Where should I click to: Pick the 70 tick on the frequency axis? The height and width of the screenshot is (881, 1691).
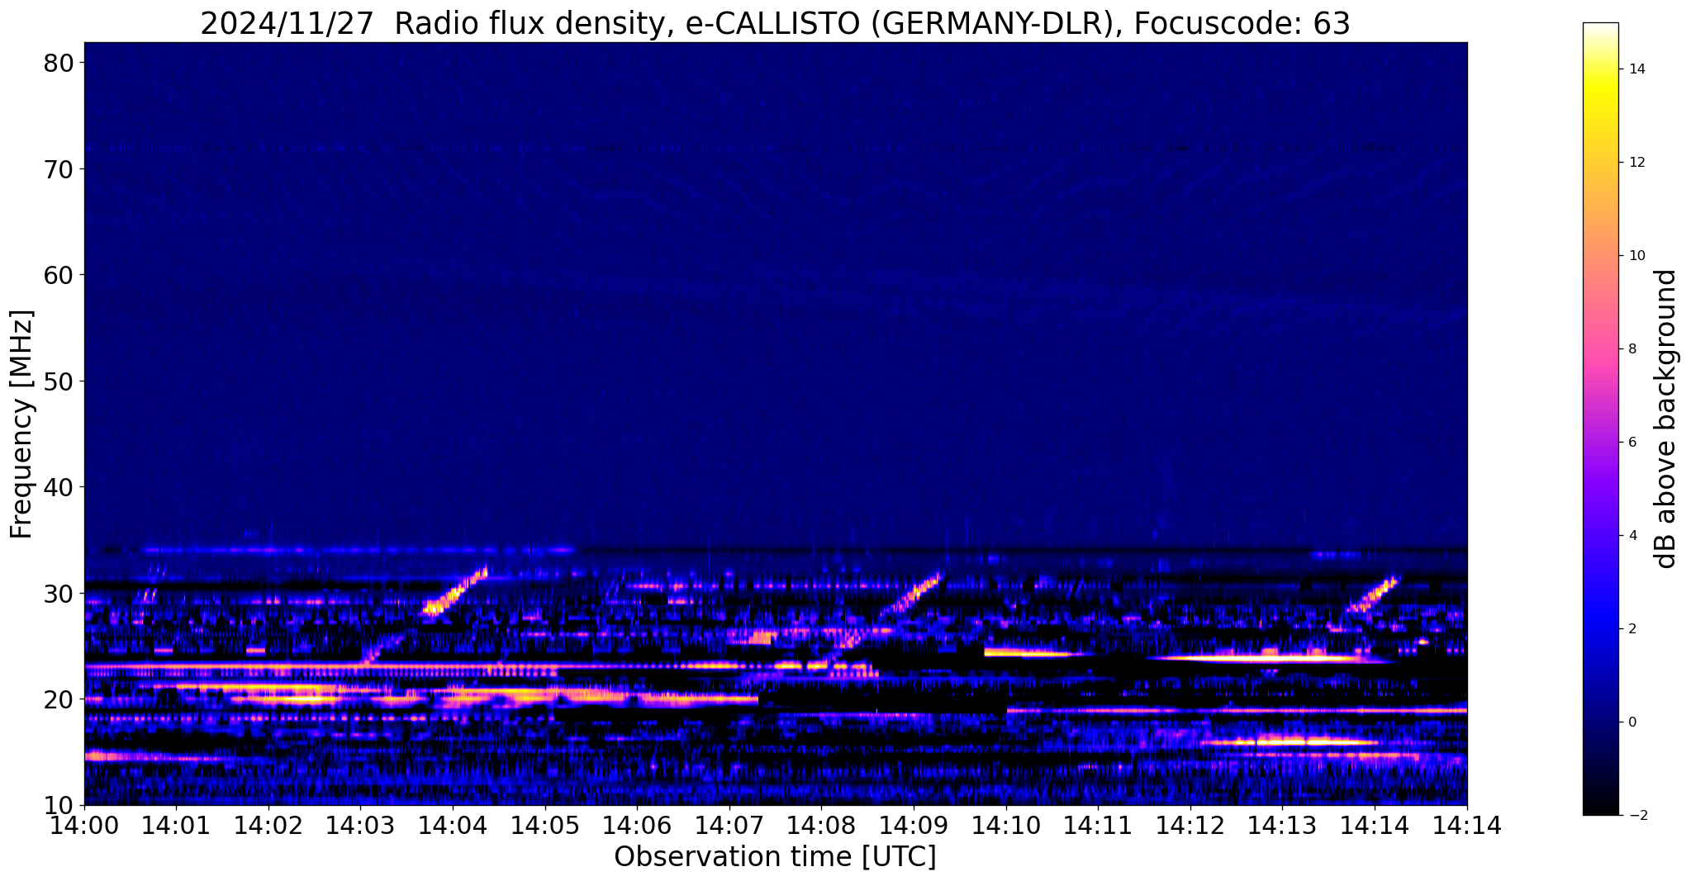[x=58, y=168]
